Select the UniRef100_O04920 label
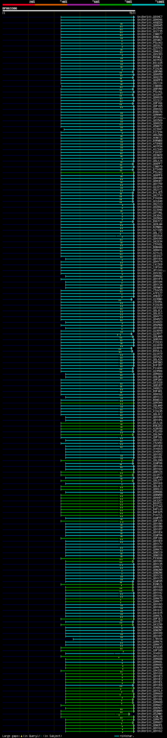 click(150, 322)
